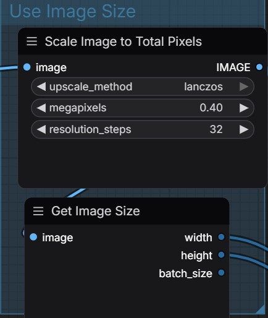Click the megapixels 0.40 value field

143,108
